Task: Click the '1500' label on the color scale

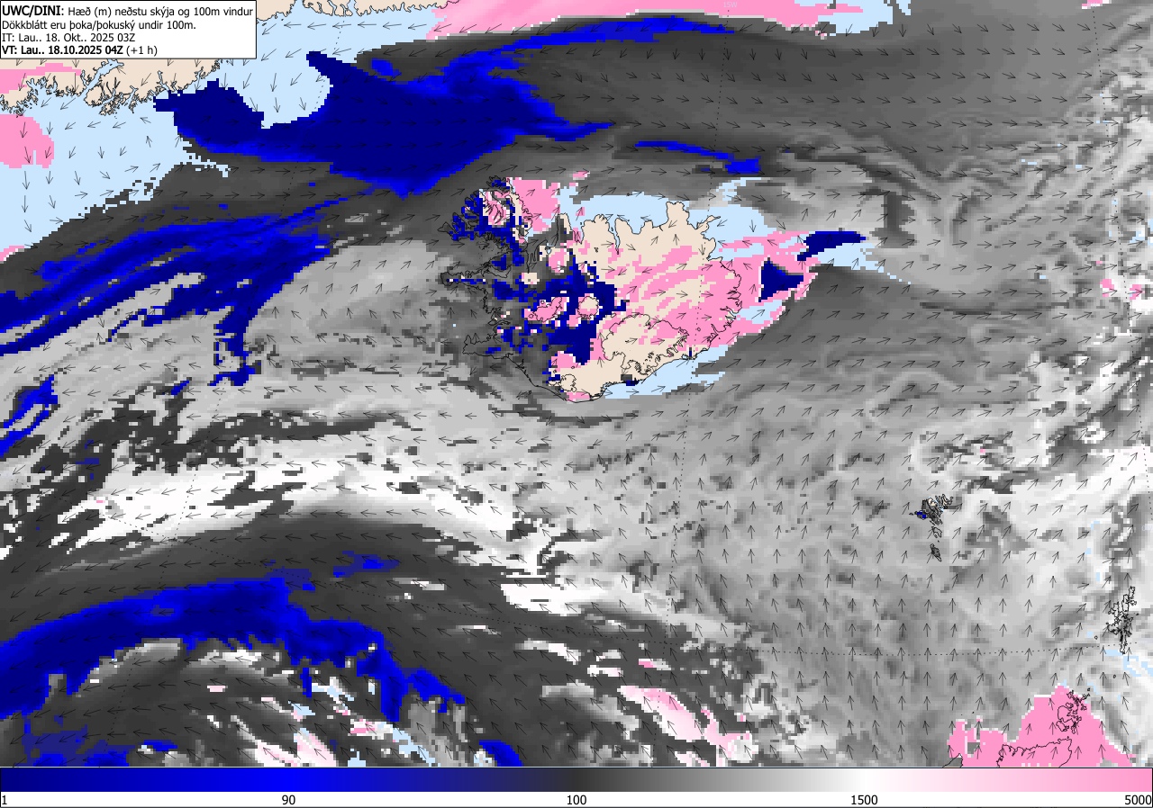Action: pyautogui.click(x=864, y=800)
